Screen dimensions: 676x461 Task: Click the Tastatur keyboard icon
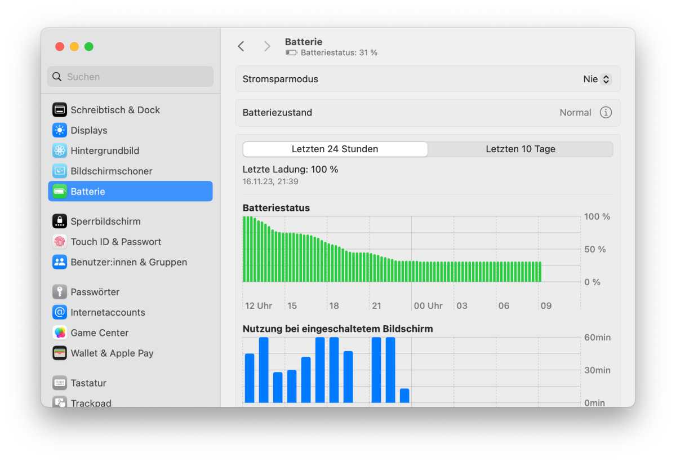pos(60,383)
